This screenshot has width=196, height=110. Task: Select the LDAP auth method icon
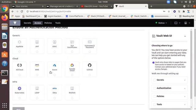pos(37,88)
